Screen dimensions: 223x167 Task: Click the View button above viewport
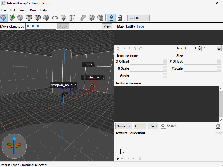coord(107,26)
